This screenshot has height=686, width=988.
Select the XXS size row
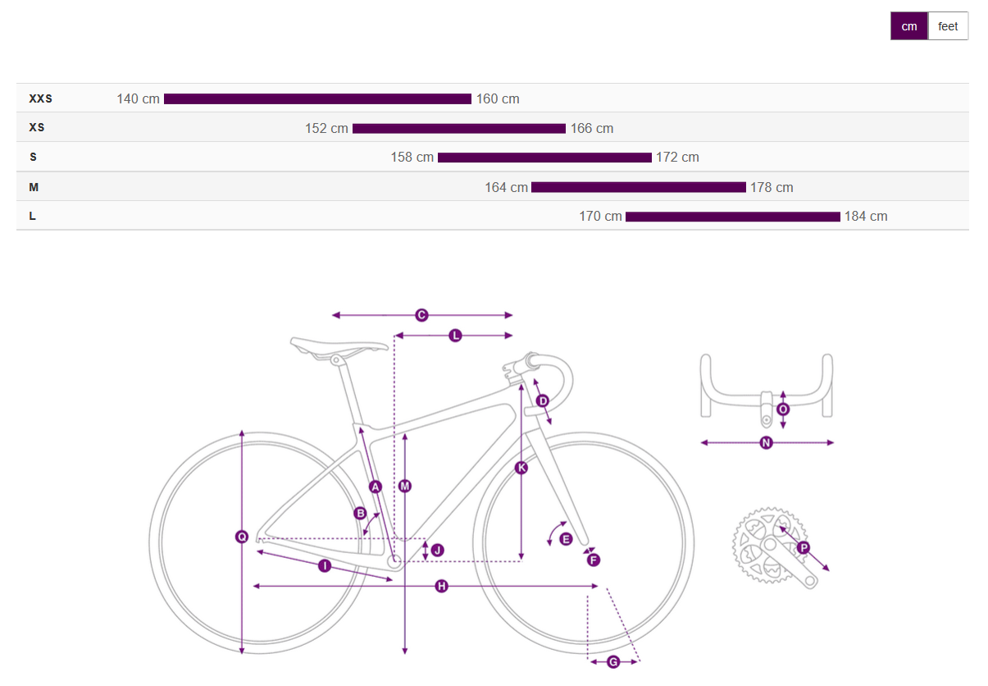(492, 98)
